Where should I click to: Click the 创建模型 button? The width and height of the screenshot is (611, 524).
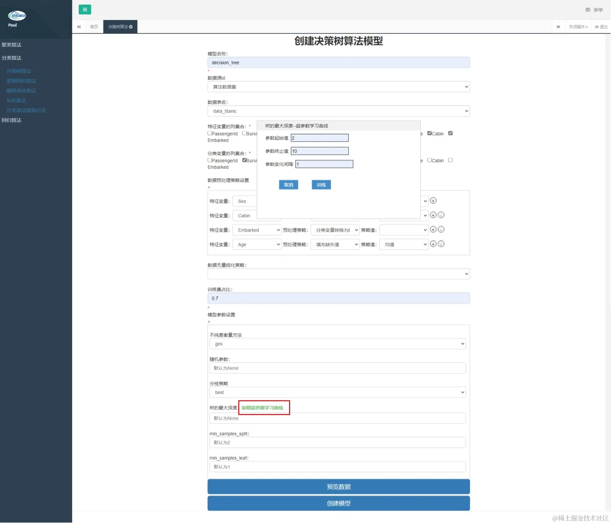[339, 503]
